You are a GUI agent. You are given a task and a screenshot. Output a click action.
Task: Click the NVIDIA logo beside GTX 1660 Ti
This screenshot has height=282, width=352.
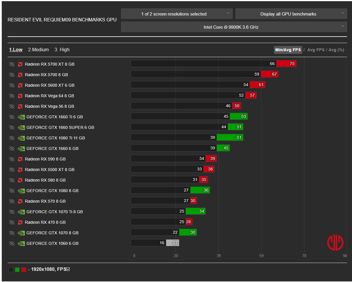click(x=21, y=117)
